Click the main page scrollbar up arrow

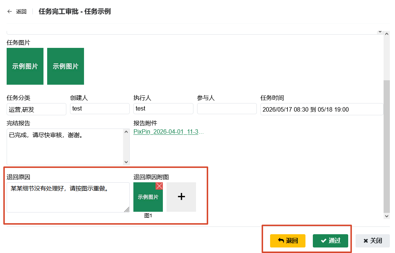tap(387, 34)
